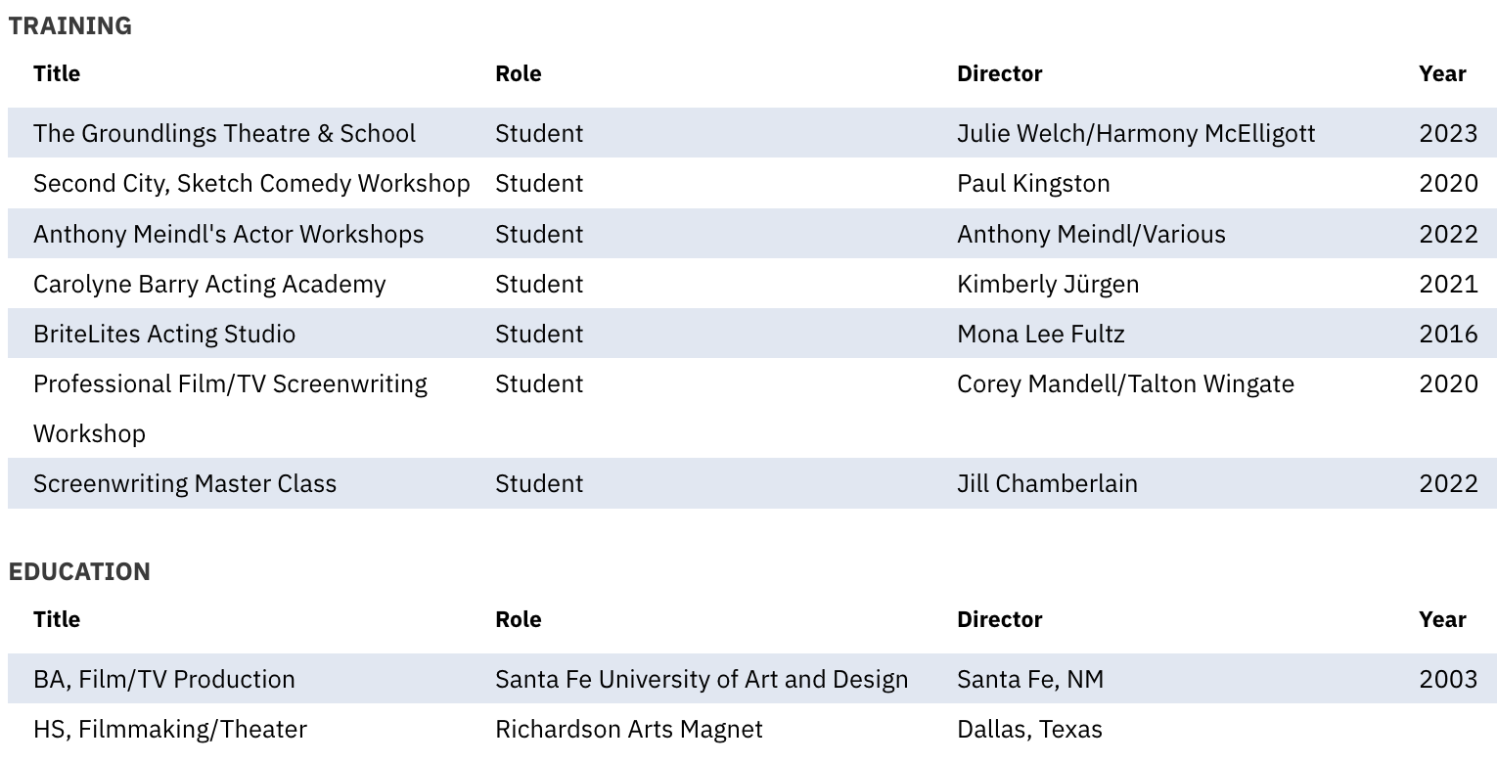Click director name Jill Chamberlain

coord(1047,484)
